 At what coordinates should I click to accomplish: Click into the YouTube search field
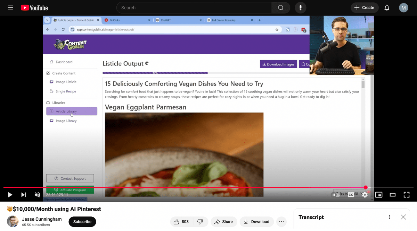[195, 8]
